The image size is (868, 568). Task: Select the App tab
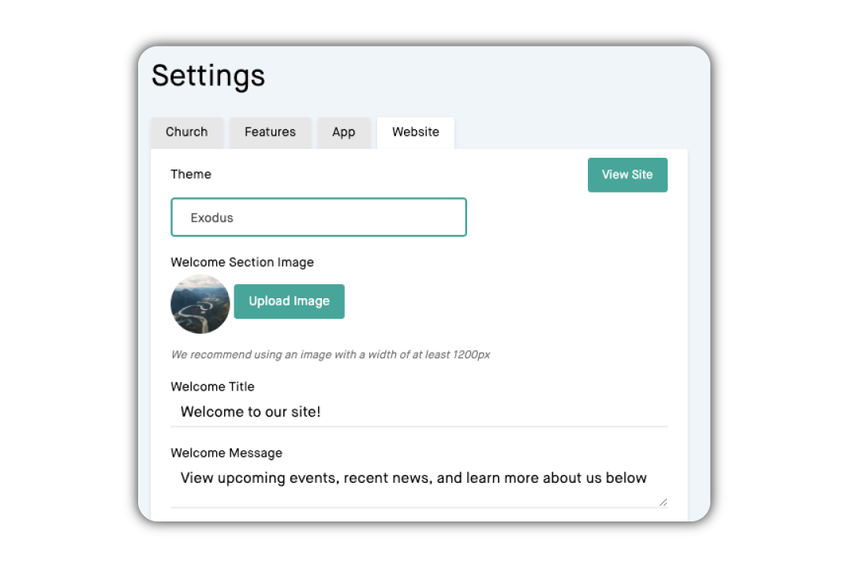[x=344, y=133]
